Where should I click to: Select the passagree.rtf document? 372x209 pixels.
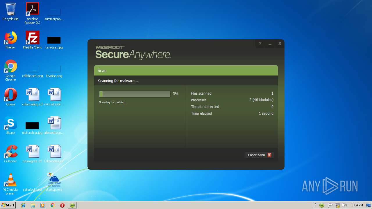coord(32,154)
